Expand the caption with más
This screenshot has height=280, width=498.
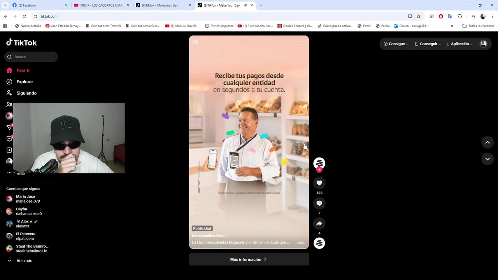[x=301, y=243]
